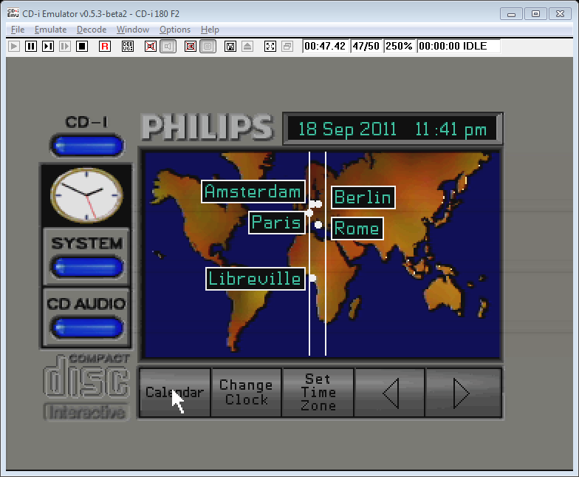Click the window restore size icon

pyautogui.click(x=287, y=46)
